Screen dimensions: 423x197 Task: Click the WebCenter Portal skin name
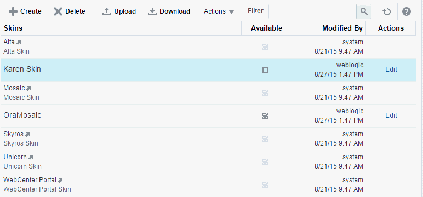30,179
